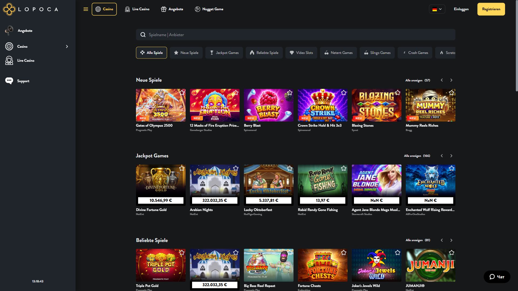
Task: Click the Einloggen link
Action: [461, 9]
